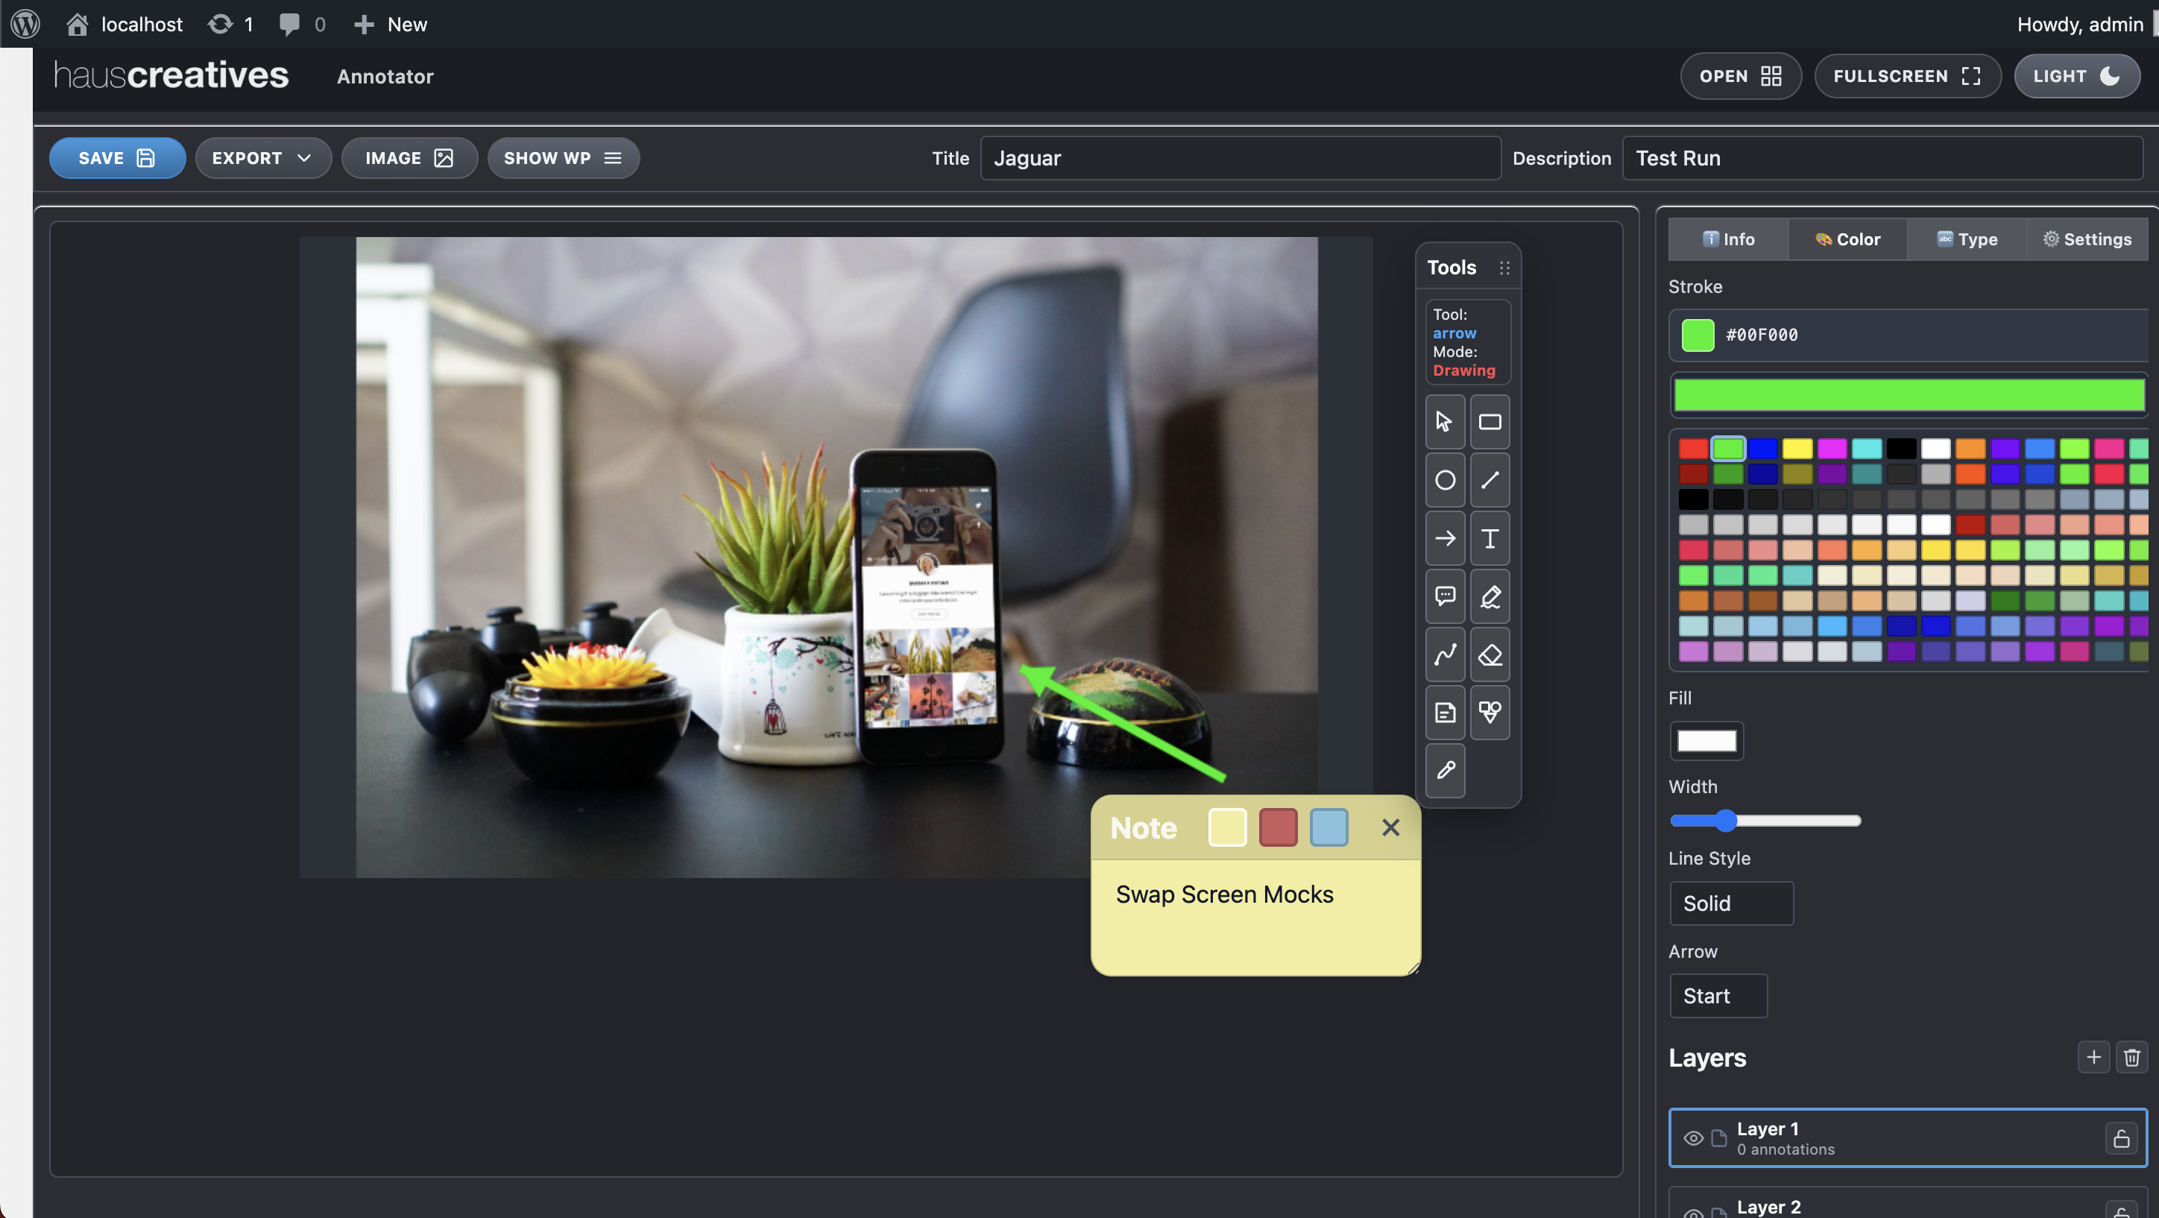Open the WordPress logo menu
Image resolution: width=2159 pixels, height=1218 pixels.
[x=25, y=23]
